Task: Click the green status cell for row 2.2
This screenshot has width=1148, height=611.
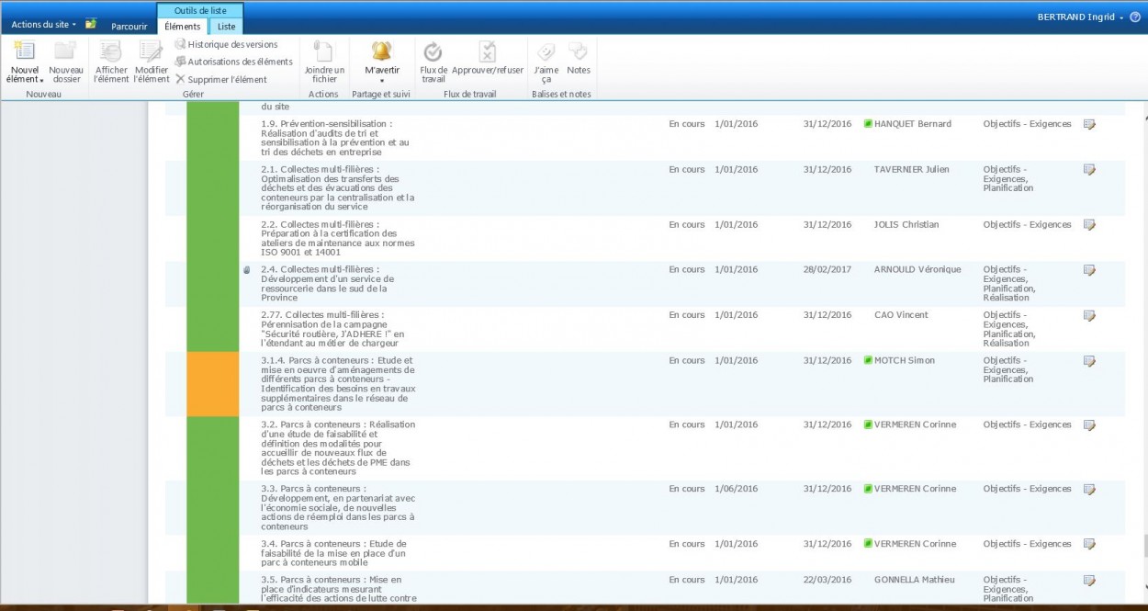Action: click(x=213, y=238)
